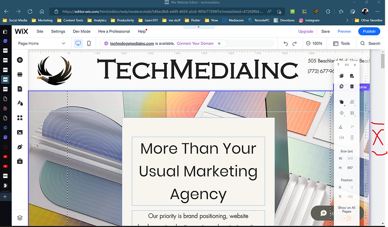
Task: Open the Settings menu
Action: tap(58, 31)
